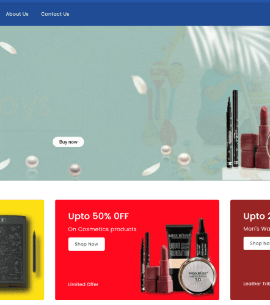Select the On Cosmetics products text

pyautogui.click(x=102, y=229)
